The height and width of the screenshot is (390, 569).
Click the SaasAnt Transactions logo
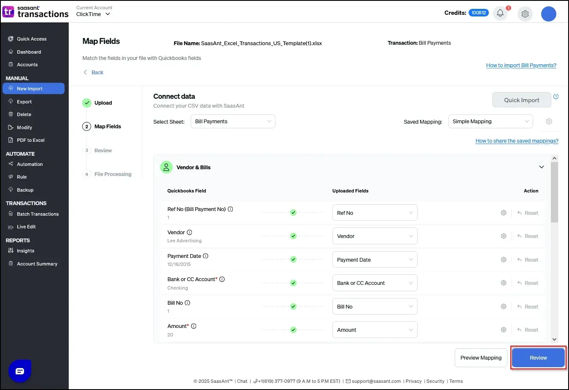coord(35,12)
